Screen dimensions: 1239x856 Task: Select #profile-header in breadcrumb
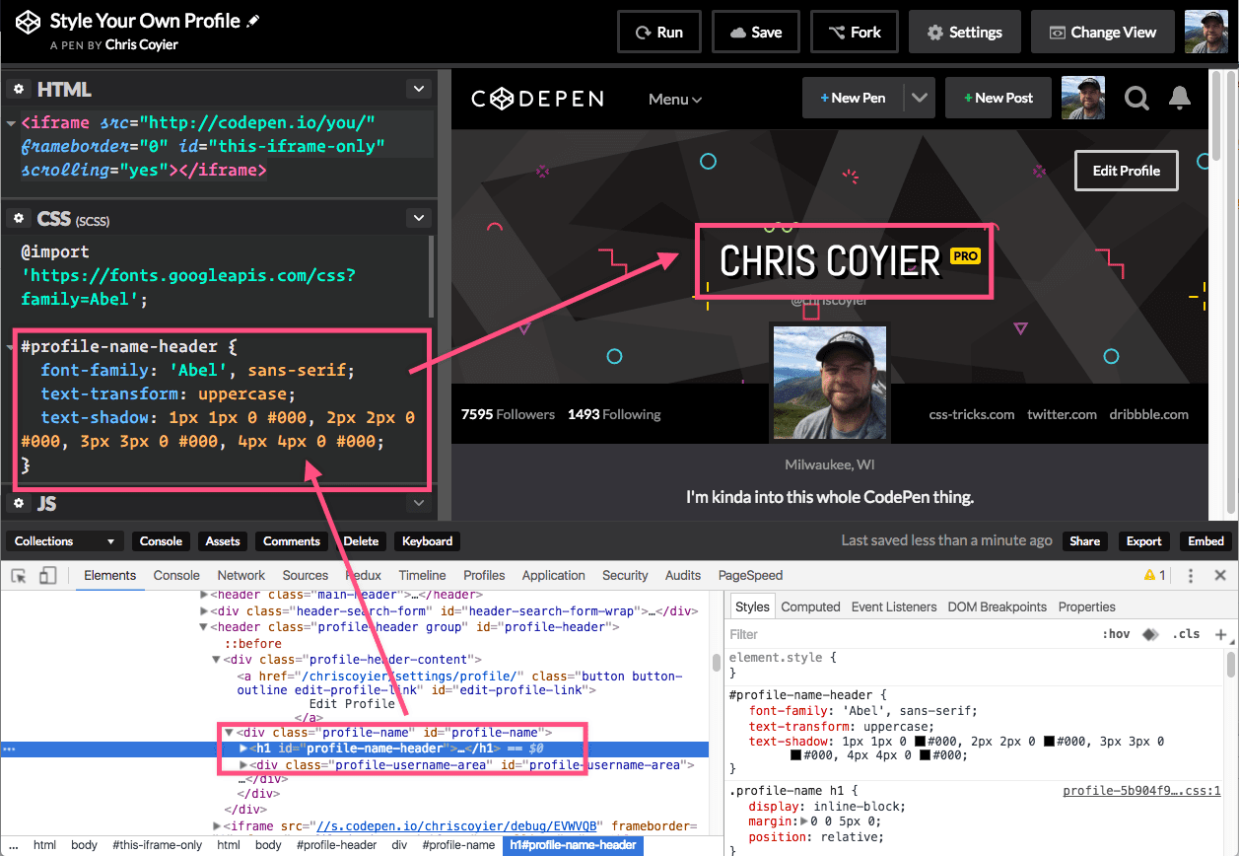click(x=336, y=845)
